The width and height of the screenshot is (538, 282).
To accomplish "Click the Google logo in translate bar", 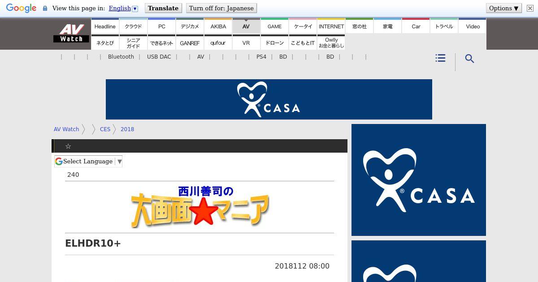I will [x=21, y=8].
